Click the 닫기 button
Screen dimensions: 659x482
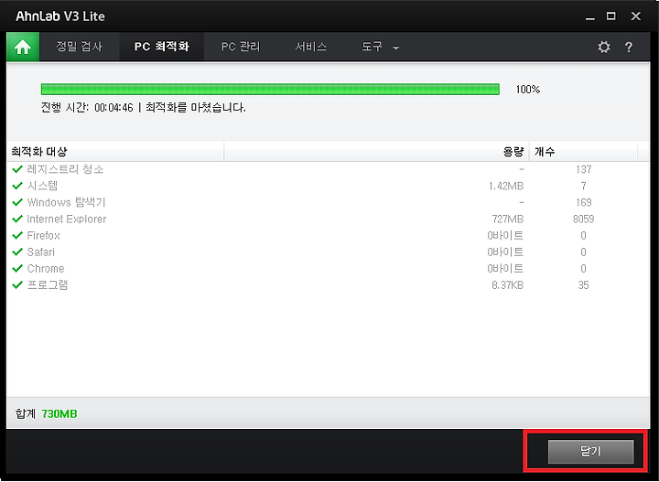tap(590, 452)
